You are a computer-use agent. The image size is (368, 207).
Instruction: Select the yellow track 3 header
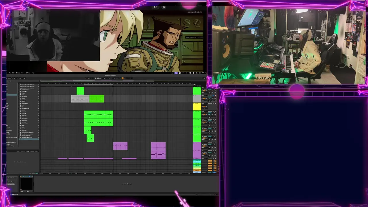tap(197, 106)
